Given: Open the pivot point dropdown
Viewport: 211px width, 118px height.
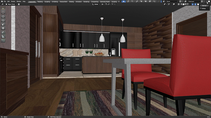Looking at the screenshot, I should (103, 4).
